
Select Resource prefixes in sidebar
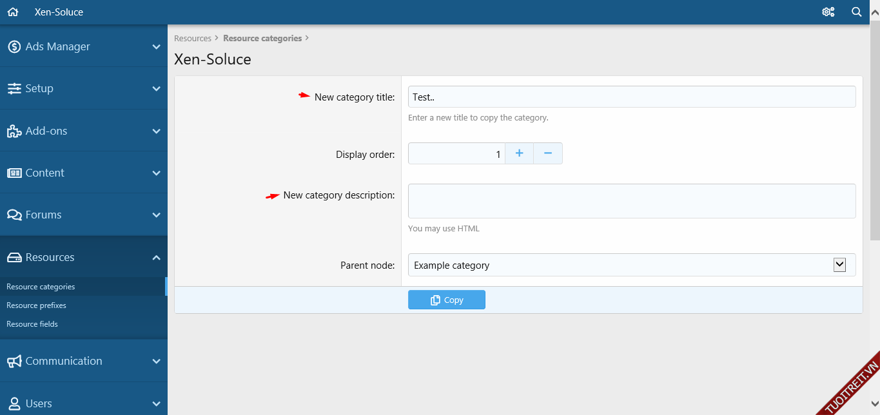[36, 305]
